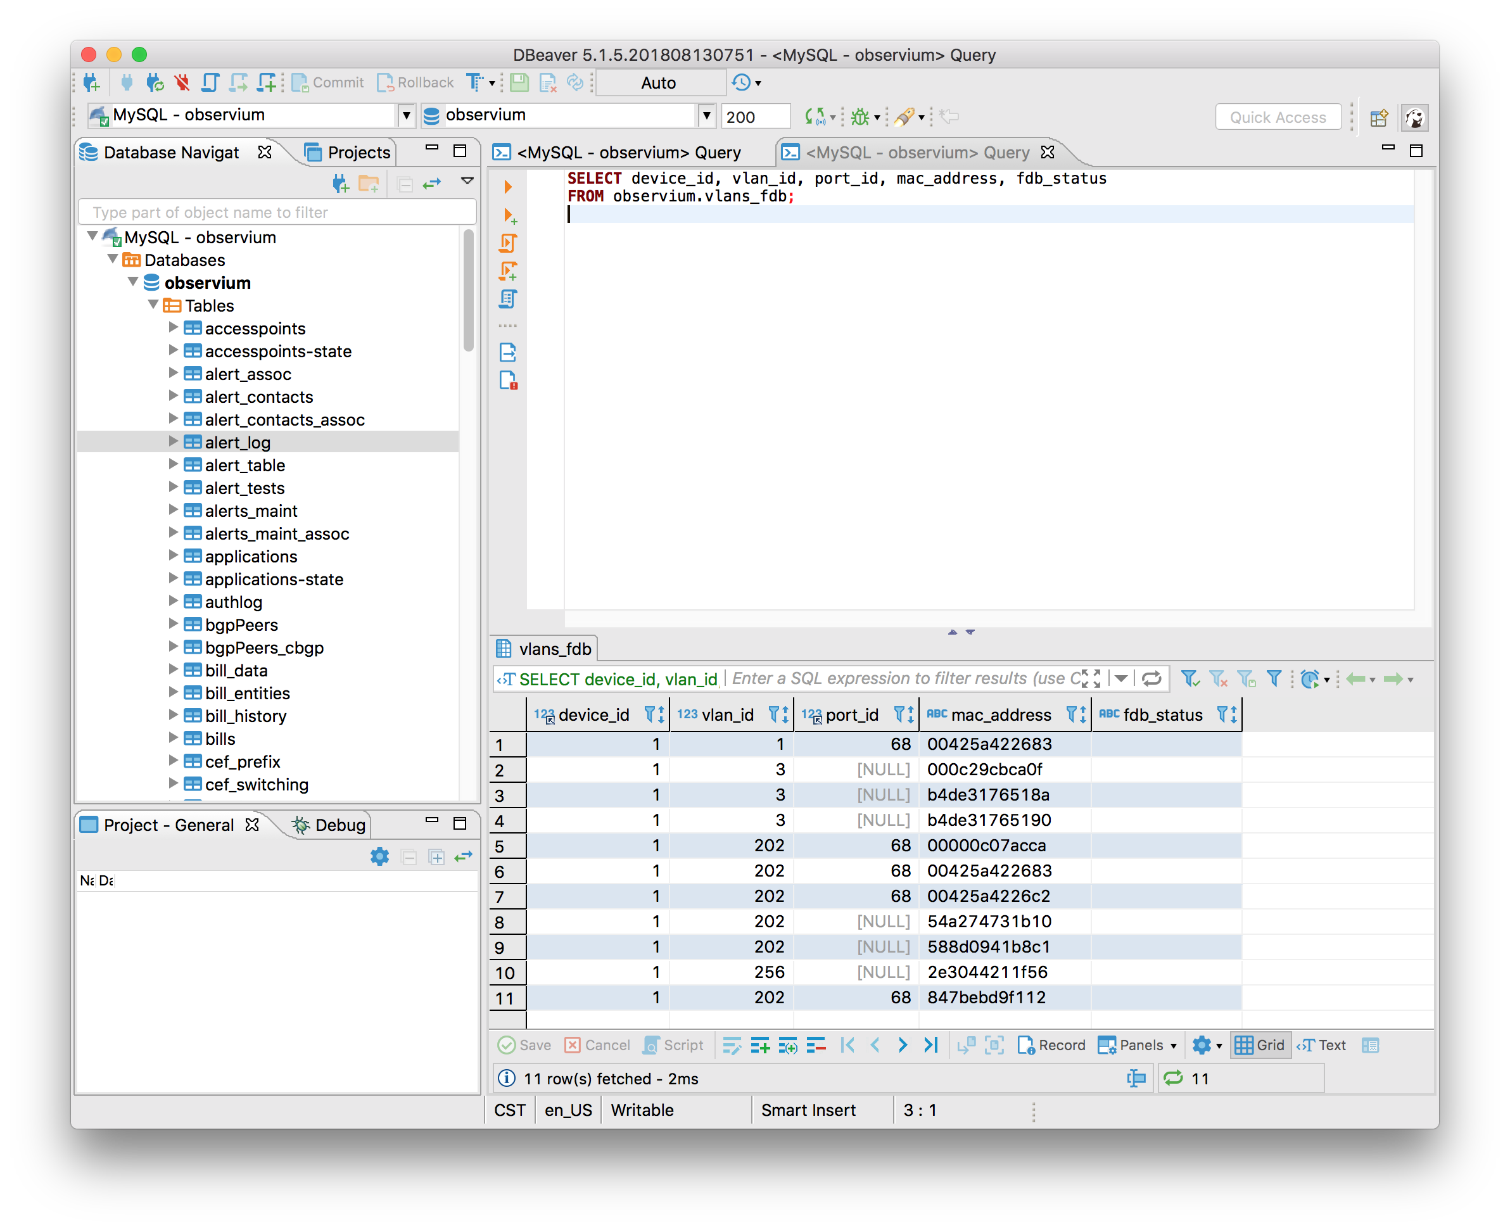Click the device_id column filter icon
This screenshot has width=1510, height=1230.
point(649,714)
